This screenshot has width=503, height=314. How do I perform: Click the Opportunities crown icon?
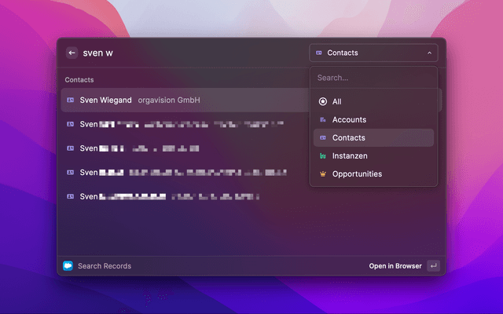tap(322, 174)
